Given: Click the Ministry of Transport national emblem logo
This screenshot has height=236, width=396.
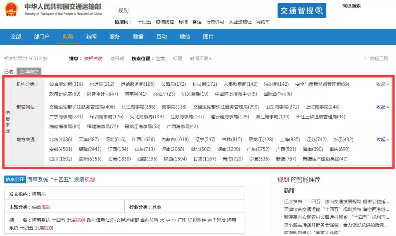Looking at the screenshot, I should pyautogui.click(x=11, y=10).
